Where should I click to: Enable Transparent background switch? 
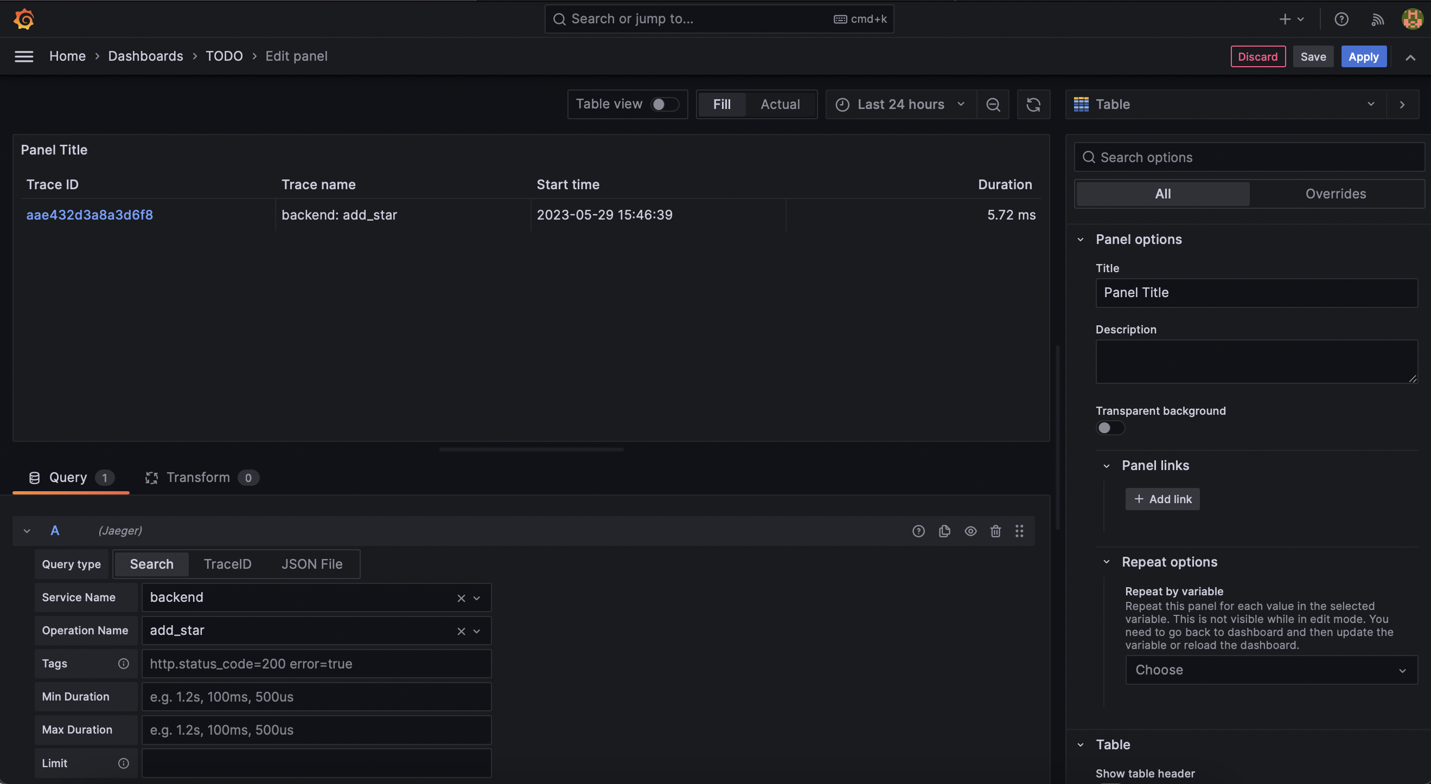pos(1109,428)
